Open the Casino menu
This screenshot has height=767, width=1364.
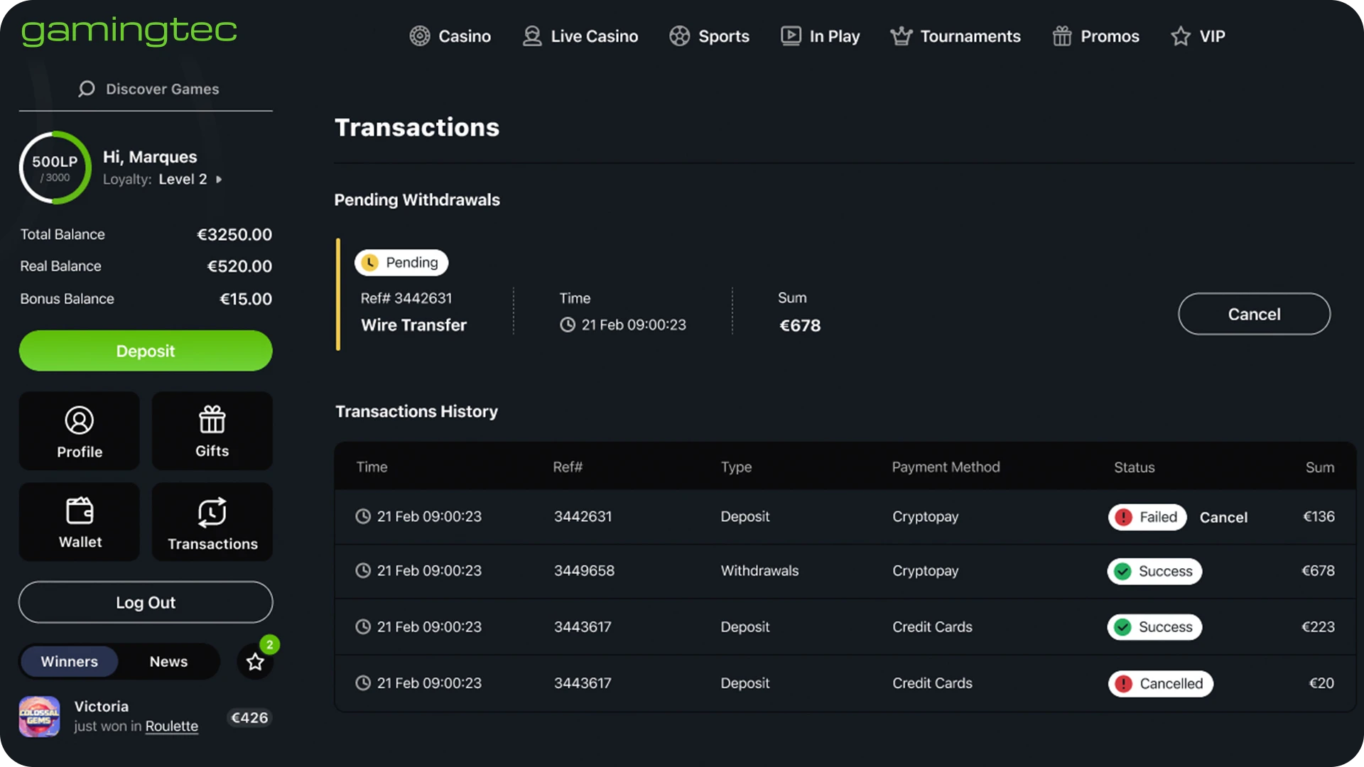click(450, 36)
